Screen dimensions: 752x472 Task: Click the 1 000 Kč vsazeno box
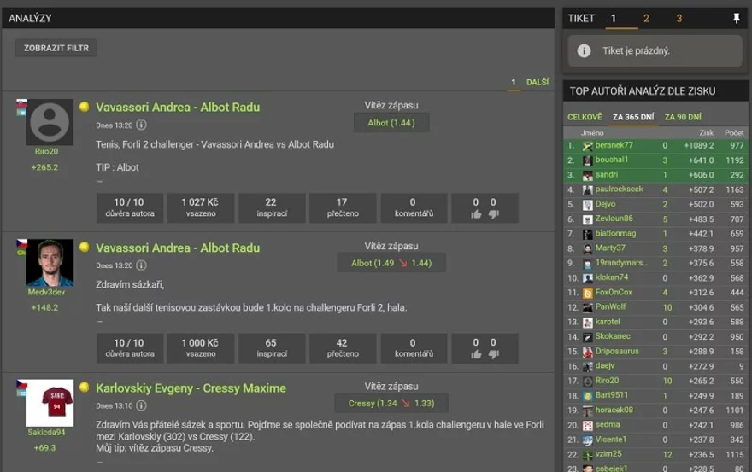coord(201,348)
